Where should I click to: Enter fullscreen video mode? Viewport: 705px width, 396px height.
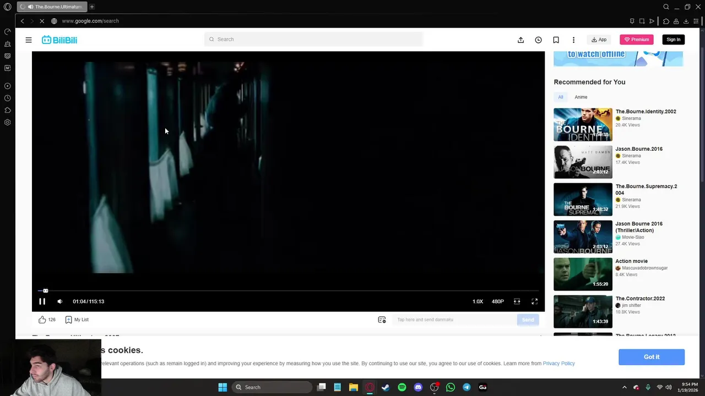(534, 301)
